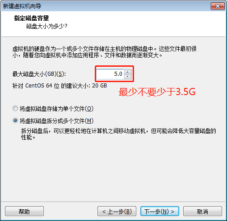Select the 将虚拟磁盘存储为单个文件 radio button
This screenshot has height=221, width=227.
click(x=15, y=108)
